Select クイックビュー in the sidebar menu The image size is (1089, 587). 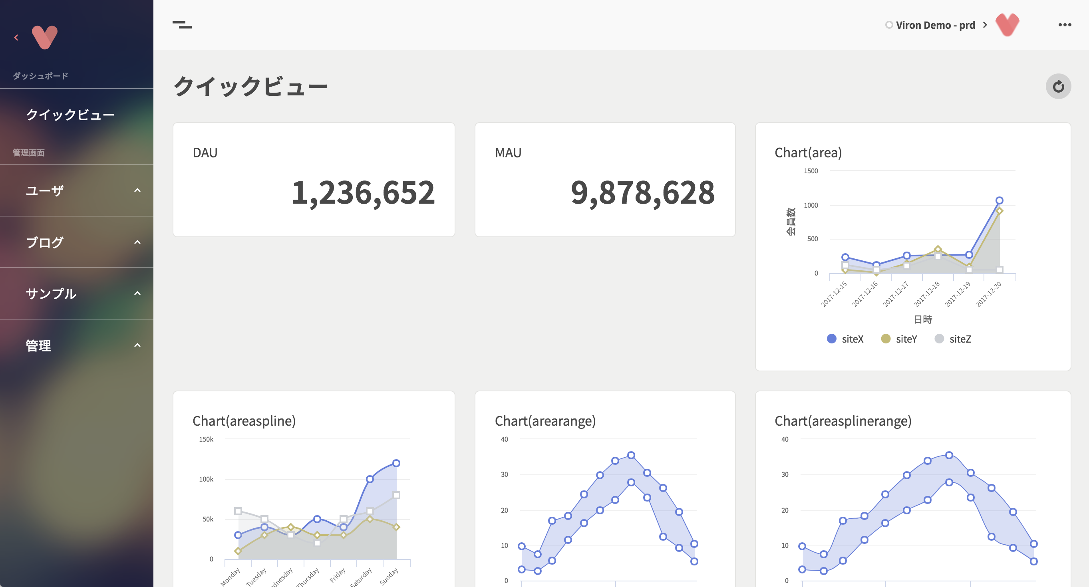(x=70, y=114)
